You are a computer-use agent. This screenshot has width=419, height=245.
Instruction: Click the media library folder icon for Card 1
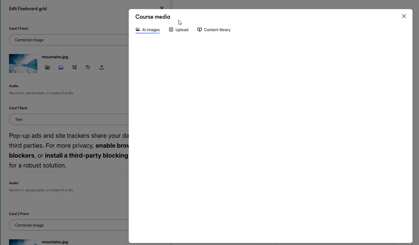pyautogui.click(x=47, y=68)
